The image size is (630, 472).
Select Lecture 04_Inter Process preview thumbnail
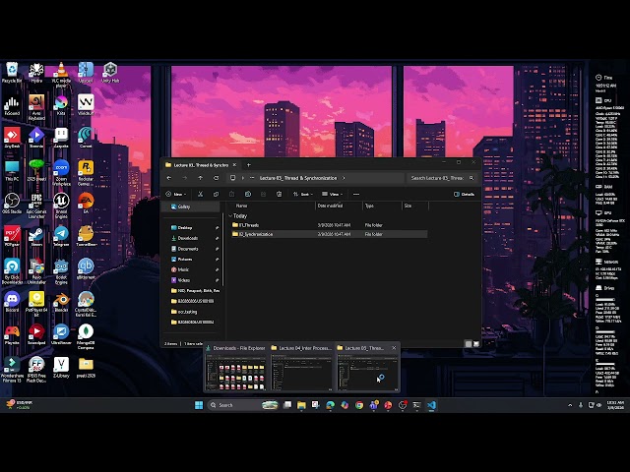click(302, 368)
